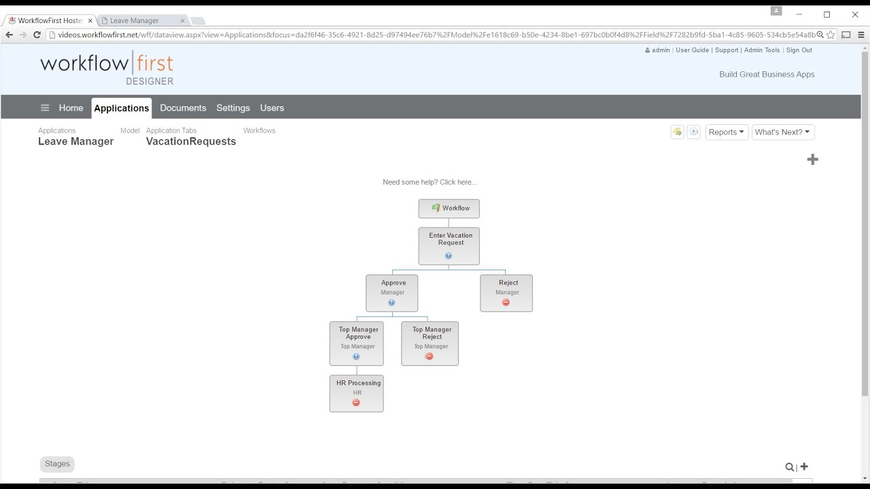This screenshot has height=489, width=870.
Task: Go to the Home tab
Action: tap(71, 108)
